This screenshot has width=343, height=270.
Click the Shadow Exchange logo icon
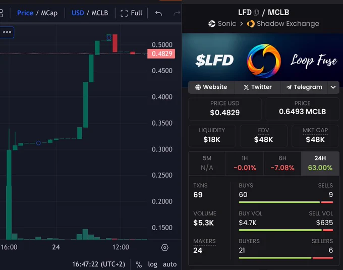[251, 24]
